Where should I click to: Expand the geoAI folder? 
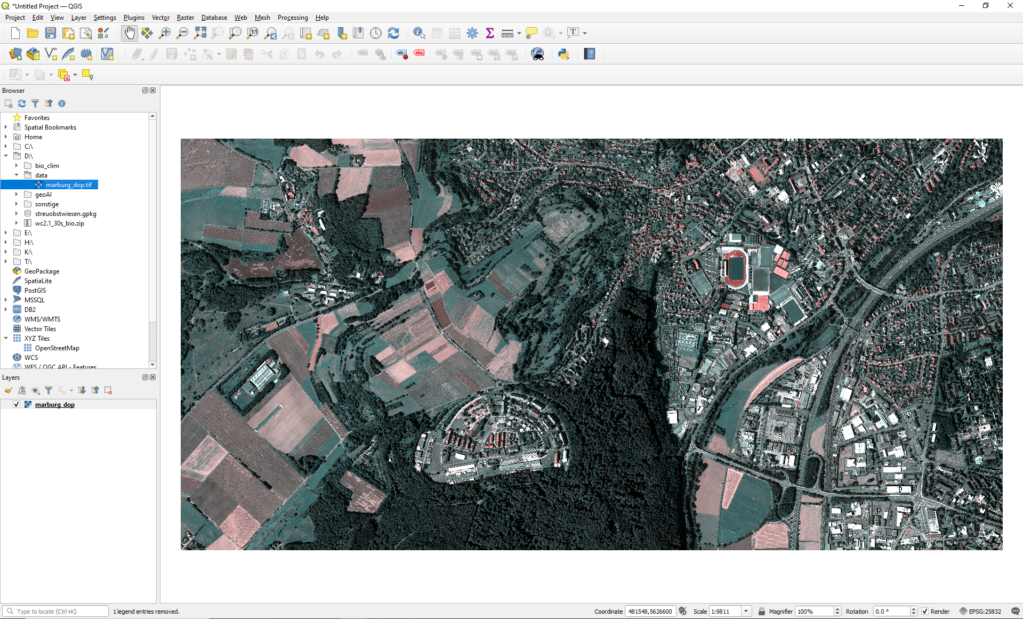click(x=17, y=195)
